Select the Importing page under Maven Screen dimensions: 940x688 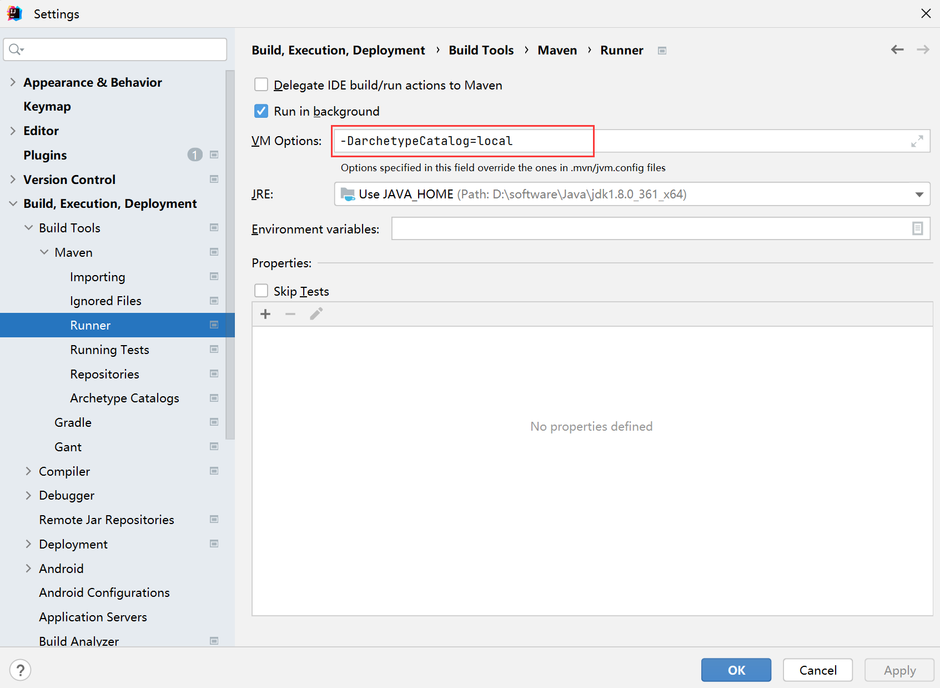pyautogui.click(x=98, y=277)
